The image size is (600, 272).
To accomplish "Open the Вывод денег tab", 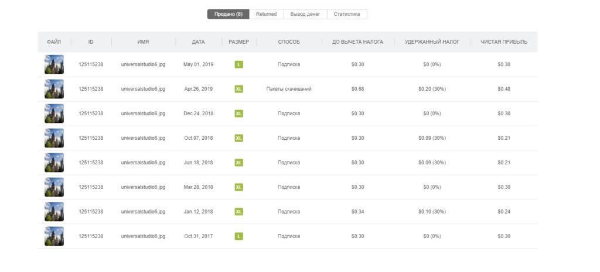I will [x=305, y=14].
